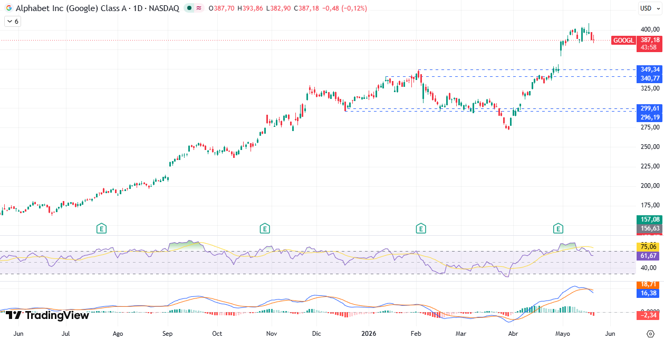Click the 200,00 price scale label
664x340 pixels.
click(650, 185)
